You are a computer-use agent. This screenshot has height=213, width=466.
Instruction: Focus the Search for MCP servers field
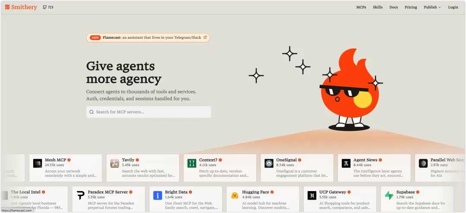point(148,112)
